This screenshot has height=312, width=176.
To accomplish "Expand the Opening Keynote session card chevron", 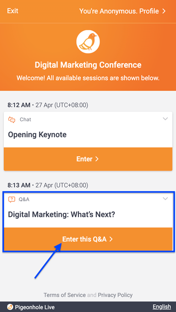I will [165, 119].
